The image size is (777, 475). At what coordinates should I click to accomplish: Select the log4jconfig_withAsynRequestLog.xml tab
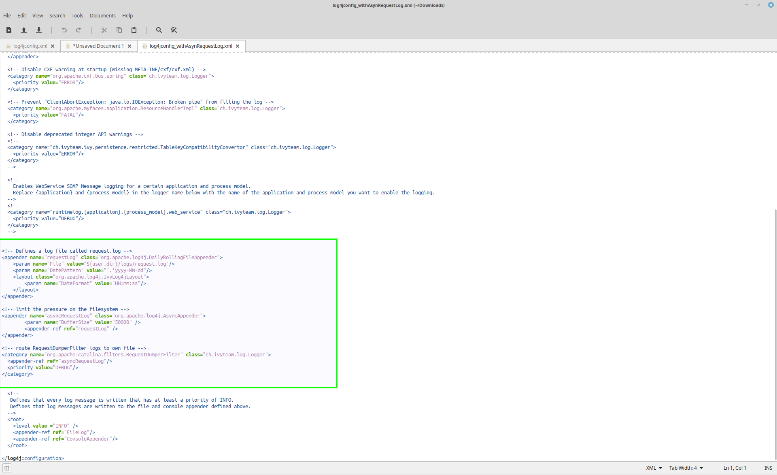coord(191,46)
